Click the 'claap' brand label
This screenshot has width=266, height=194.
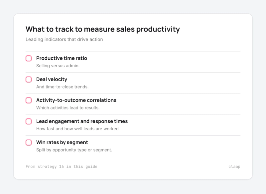[x=234, y=166]
